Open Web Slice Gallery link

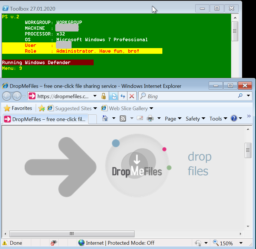pos(124,108)
